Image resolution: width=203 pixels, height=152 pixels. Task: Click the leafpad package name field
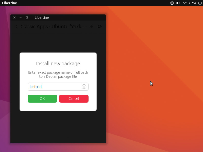[x=55, y=87]
